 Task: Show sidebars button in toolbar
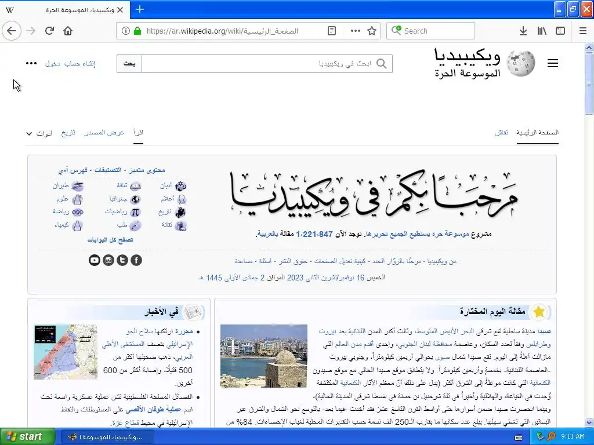[x=560, y=31]
